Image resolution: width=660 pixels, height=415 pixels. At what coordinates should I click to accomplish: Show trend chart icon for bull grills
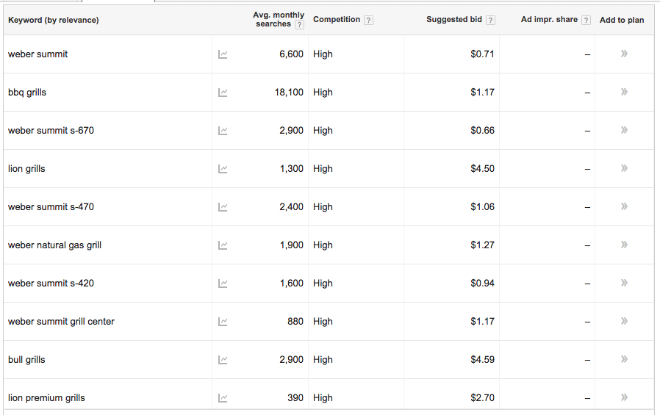(x=223, y=360)
